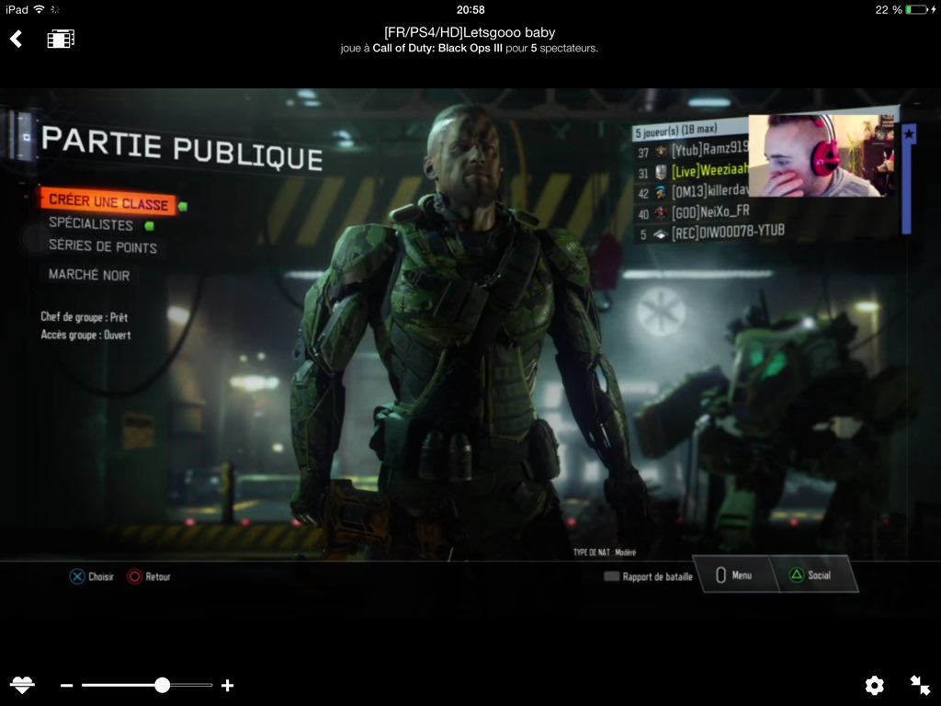941x706 pixels.
Task: Click the green marker beside CRÉER UNE CLASSE
Action: click(183, 206)
